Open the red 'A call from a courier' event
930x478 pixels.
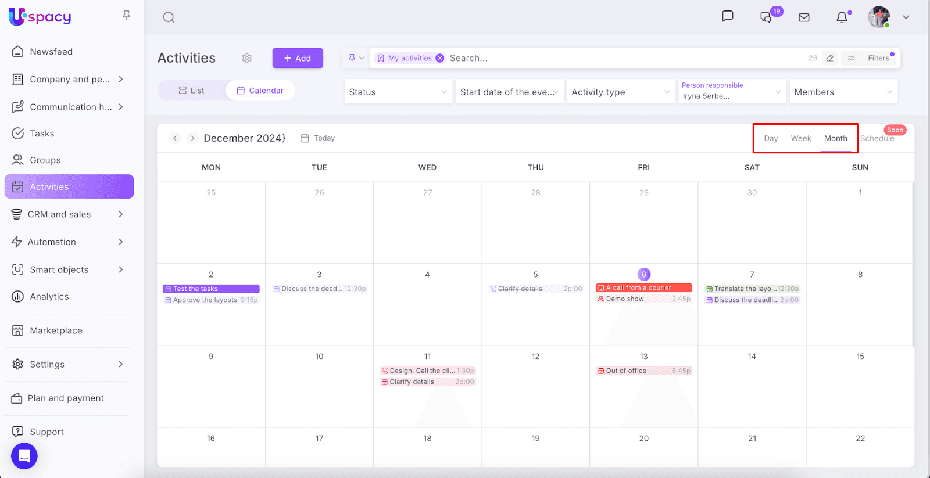tap(643, 288)
